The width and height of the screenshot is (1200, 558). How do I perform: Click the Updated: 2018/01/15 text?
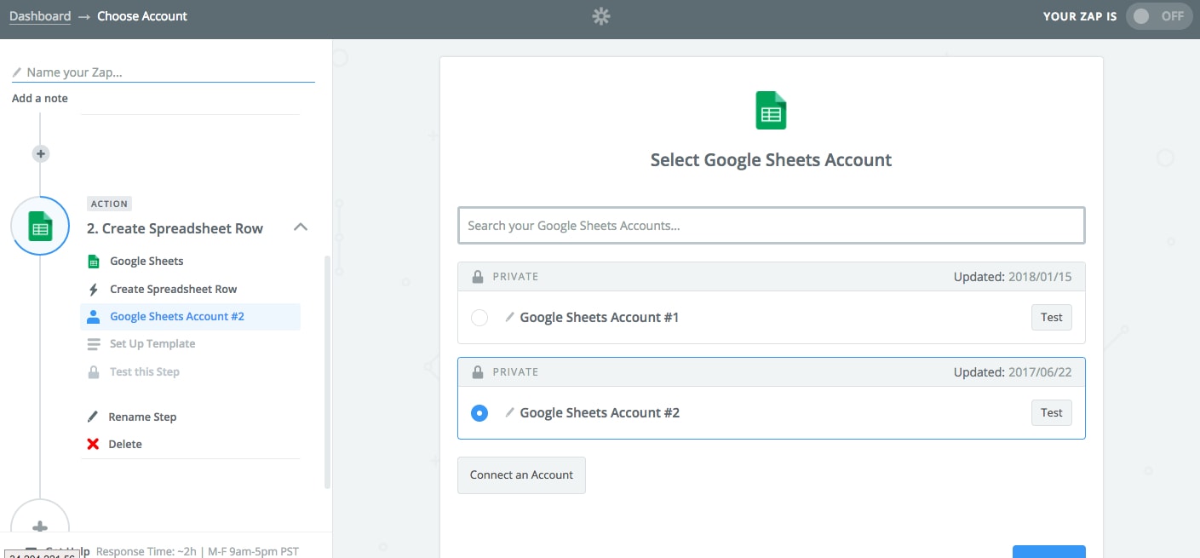tap(1013, 277)
